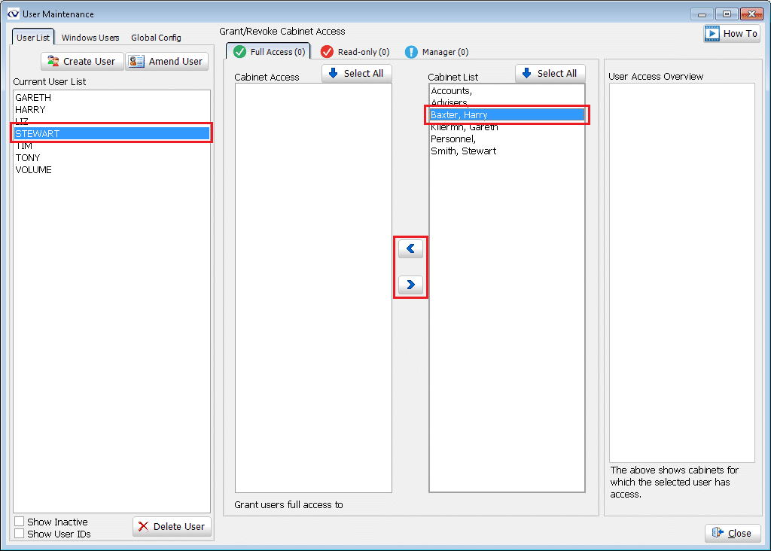The width and height of the screenshot is (771, 551).
Task: Switch to the Read-only (0) tab
Action: click(x=355, y=52)
